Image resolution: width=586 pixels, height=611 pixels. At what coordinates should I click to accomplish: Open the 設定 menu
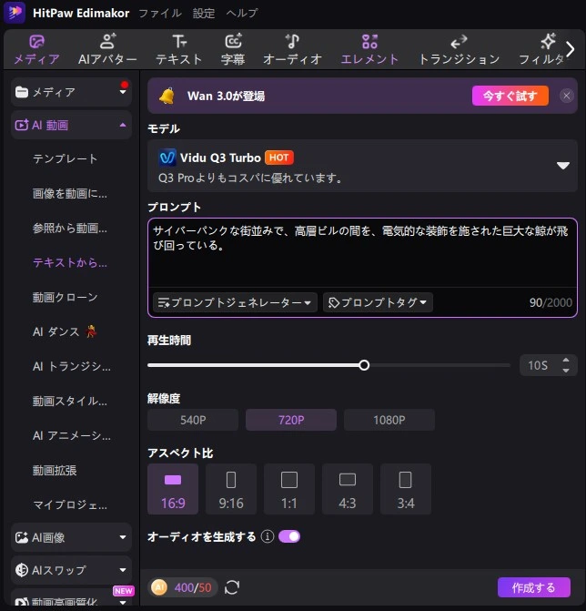click(x=204, y=14)
